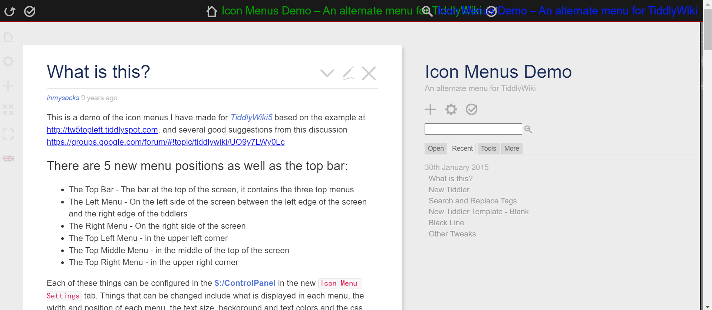Click the language flag icon in left menu
The width and height of the screenshot is (712, 310).
[x=8, y=159]
